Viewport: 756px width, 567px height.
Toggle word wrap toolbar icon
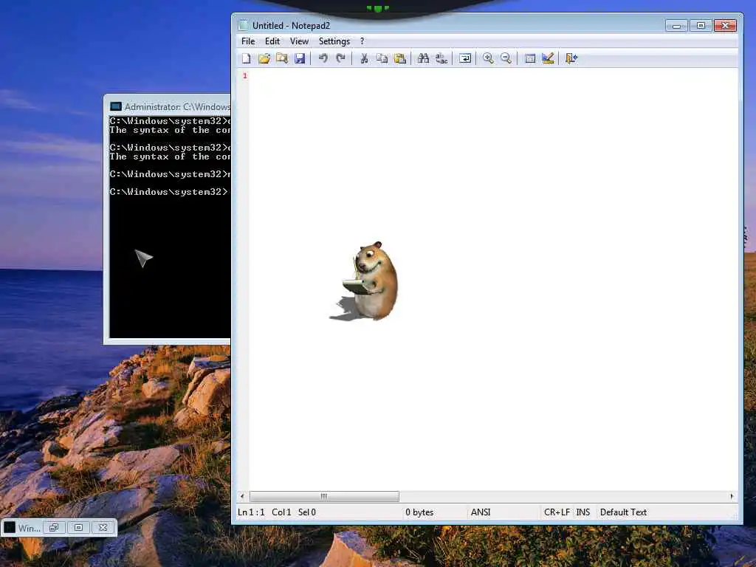(465, 58)
